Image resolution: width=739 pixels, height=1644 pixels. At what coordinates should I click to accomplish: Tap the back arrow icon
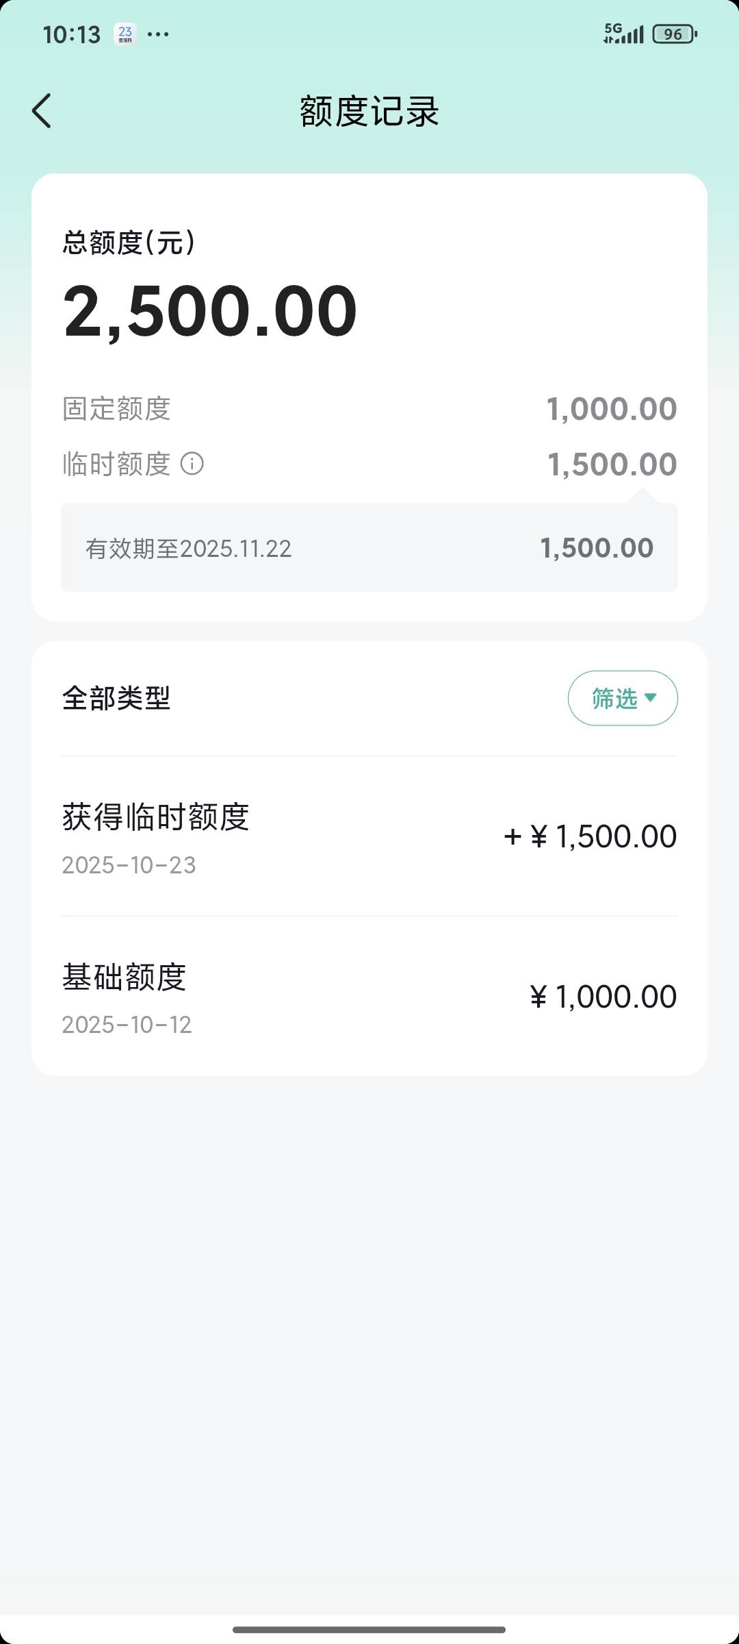[x=42, y=111]
